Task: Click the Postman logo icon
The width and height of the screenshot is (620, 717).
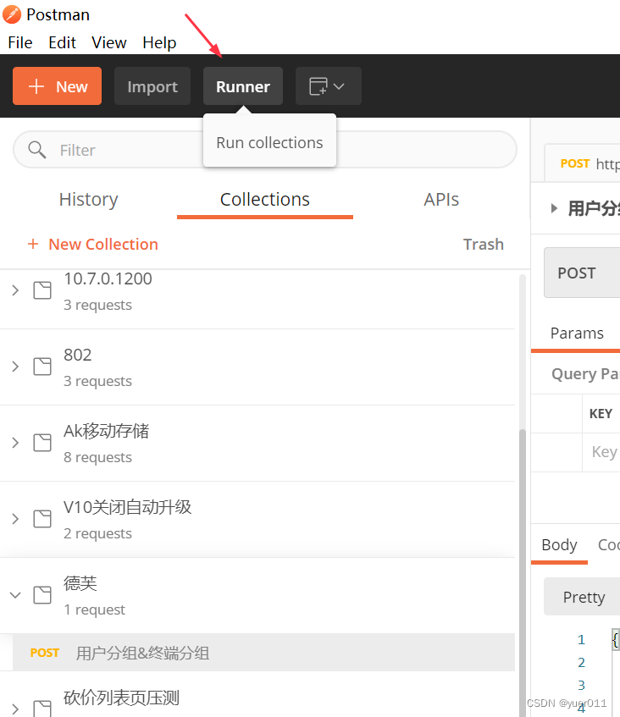Action: 12,14
